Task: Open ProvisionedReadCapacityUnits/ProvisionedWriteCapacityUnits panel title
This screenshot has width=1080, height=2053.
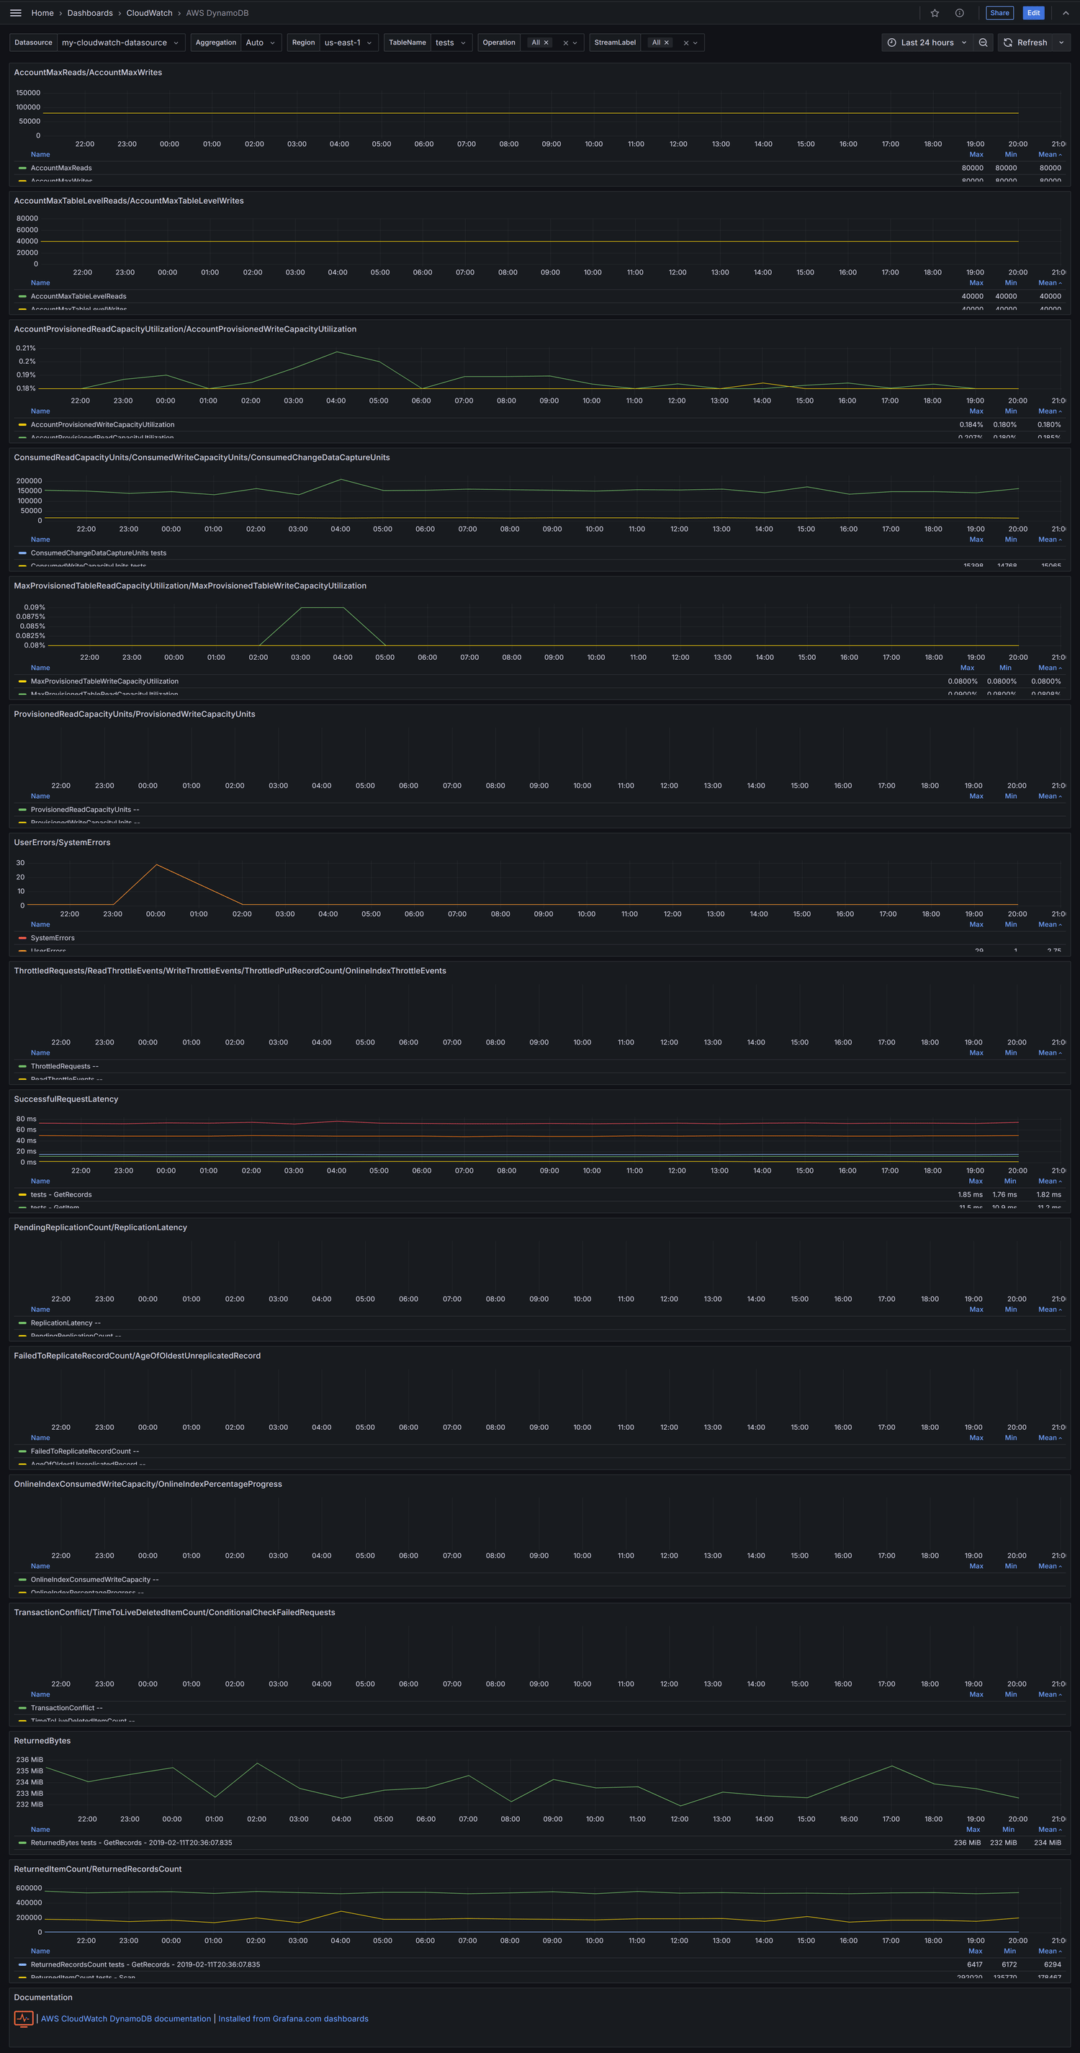Action: point(135,714)
